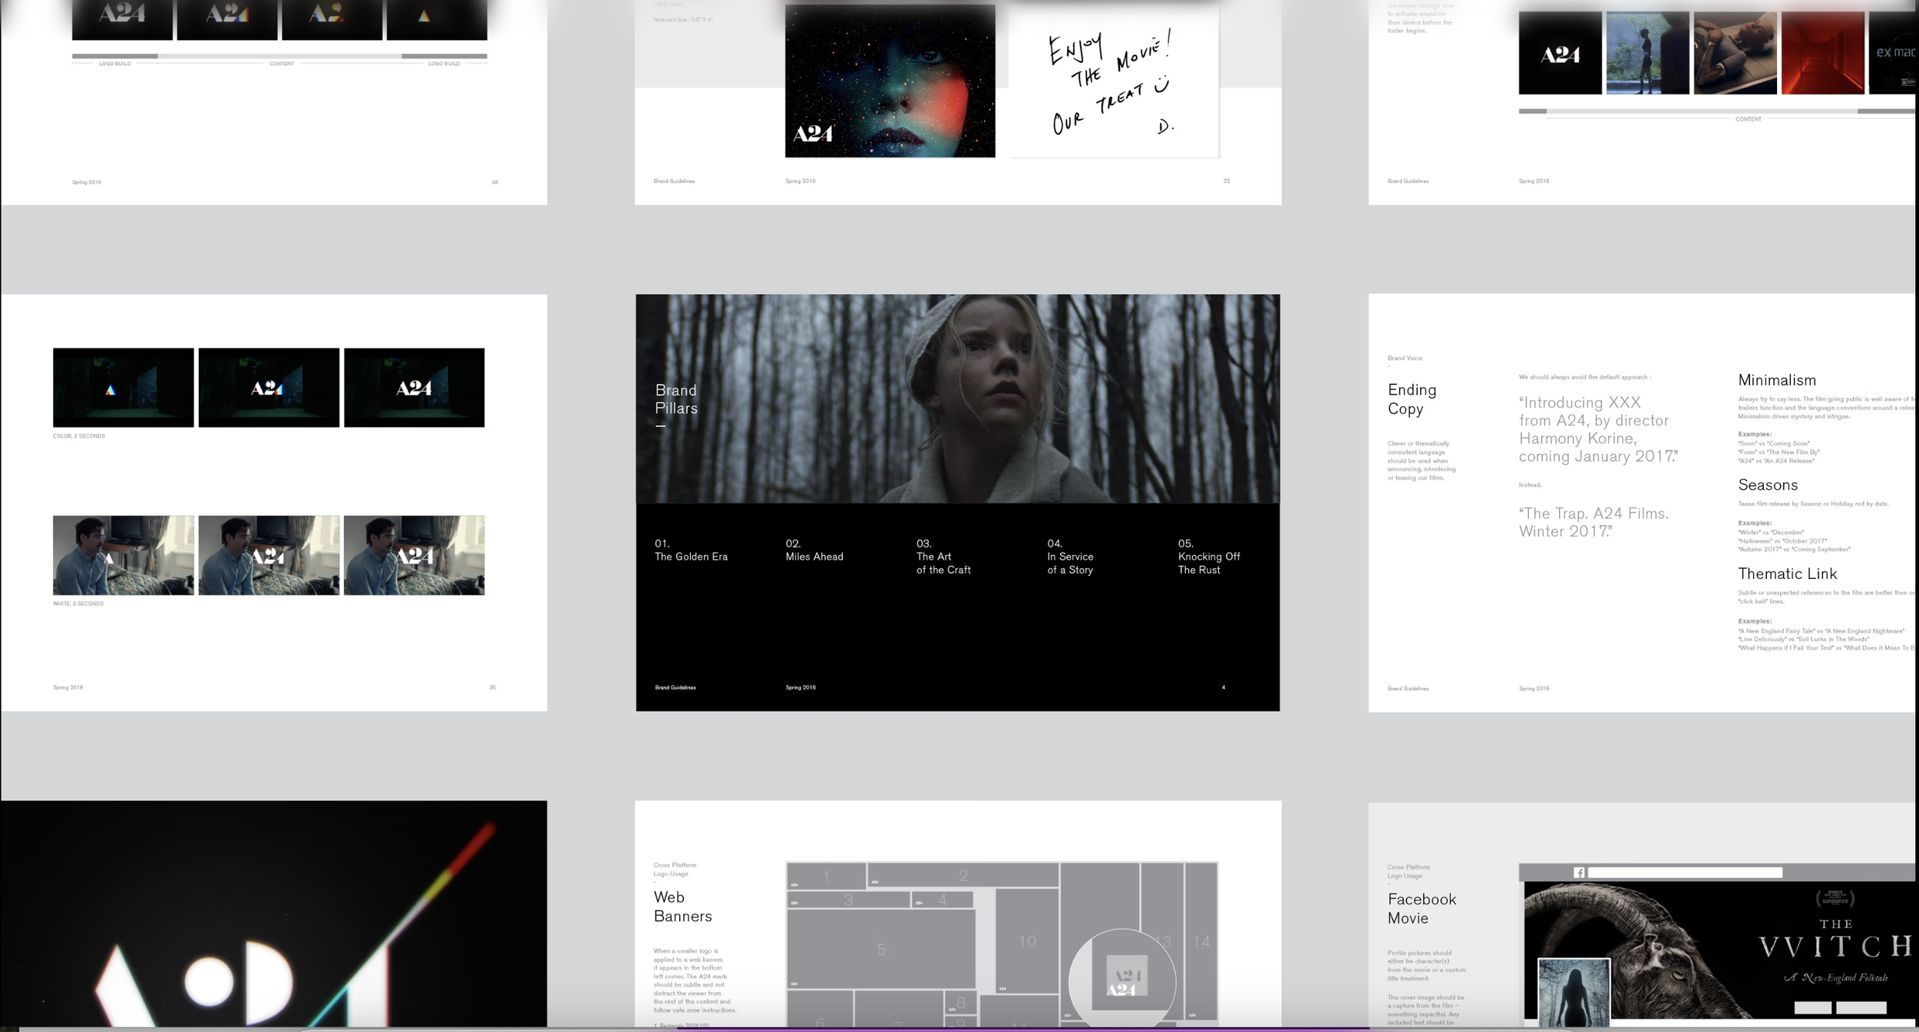Screen dimensions: 1919x1032
Task: Select the 'Thematic Link' heading
Action: click(x=1787, y=574)
